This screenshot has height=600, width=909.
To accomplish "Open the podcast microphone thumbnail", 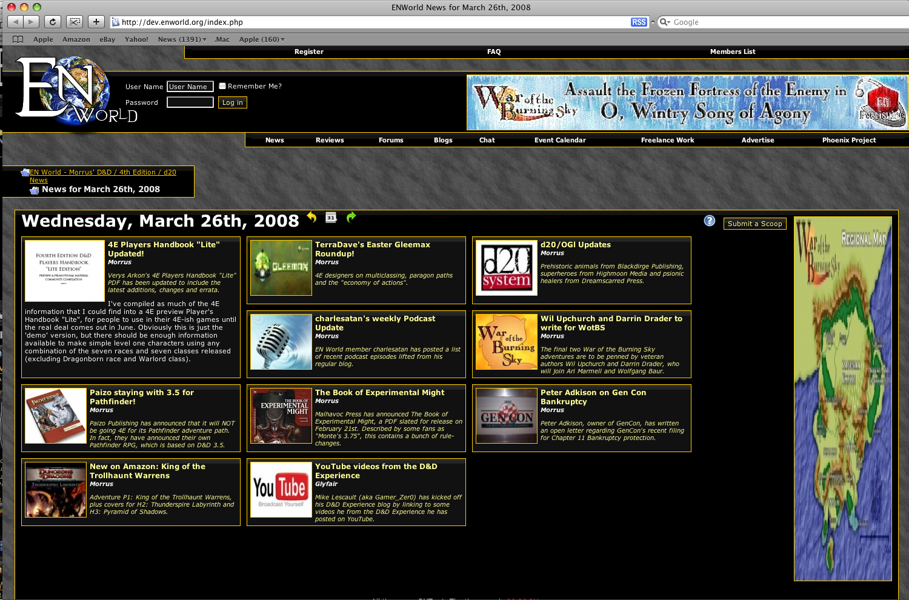I will (281, 342).
